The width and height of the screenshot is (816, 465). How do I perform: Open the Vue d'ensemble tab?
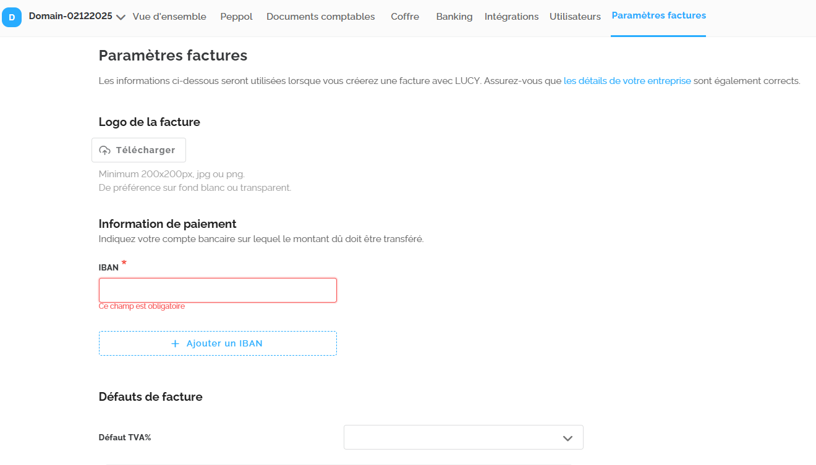tap(169, 17)
